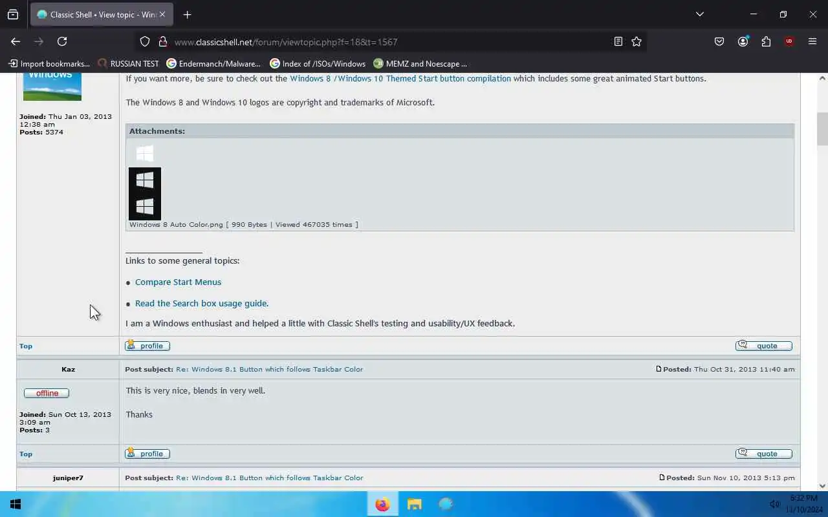Bookmark this page with star
The width and height of the screenshot is (828, 517).
(x=637, y=41)
